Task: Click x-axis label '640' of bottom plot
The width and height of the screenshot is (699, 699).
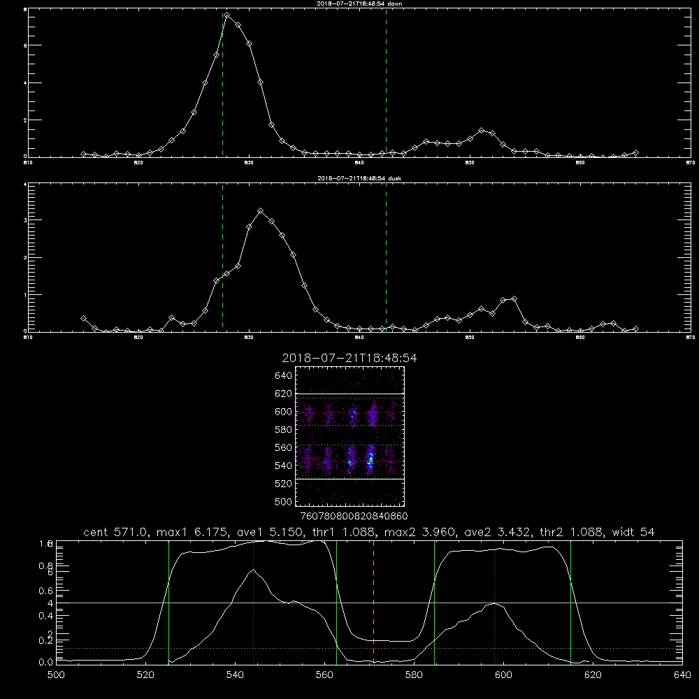Action: click(x=682, y=675)
